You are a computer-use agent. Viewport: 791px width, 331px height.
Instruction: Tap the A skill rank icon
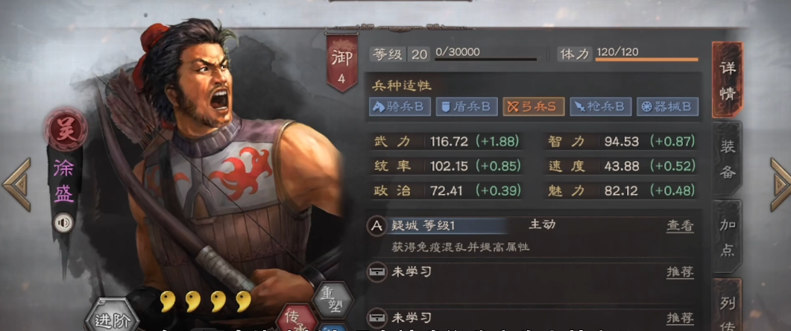pos(376,226)
